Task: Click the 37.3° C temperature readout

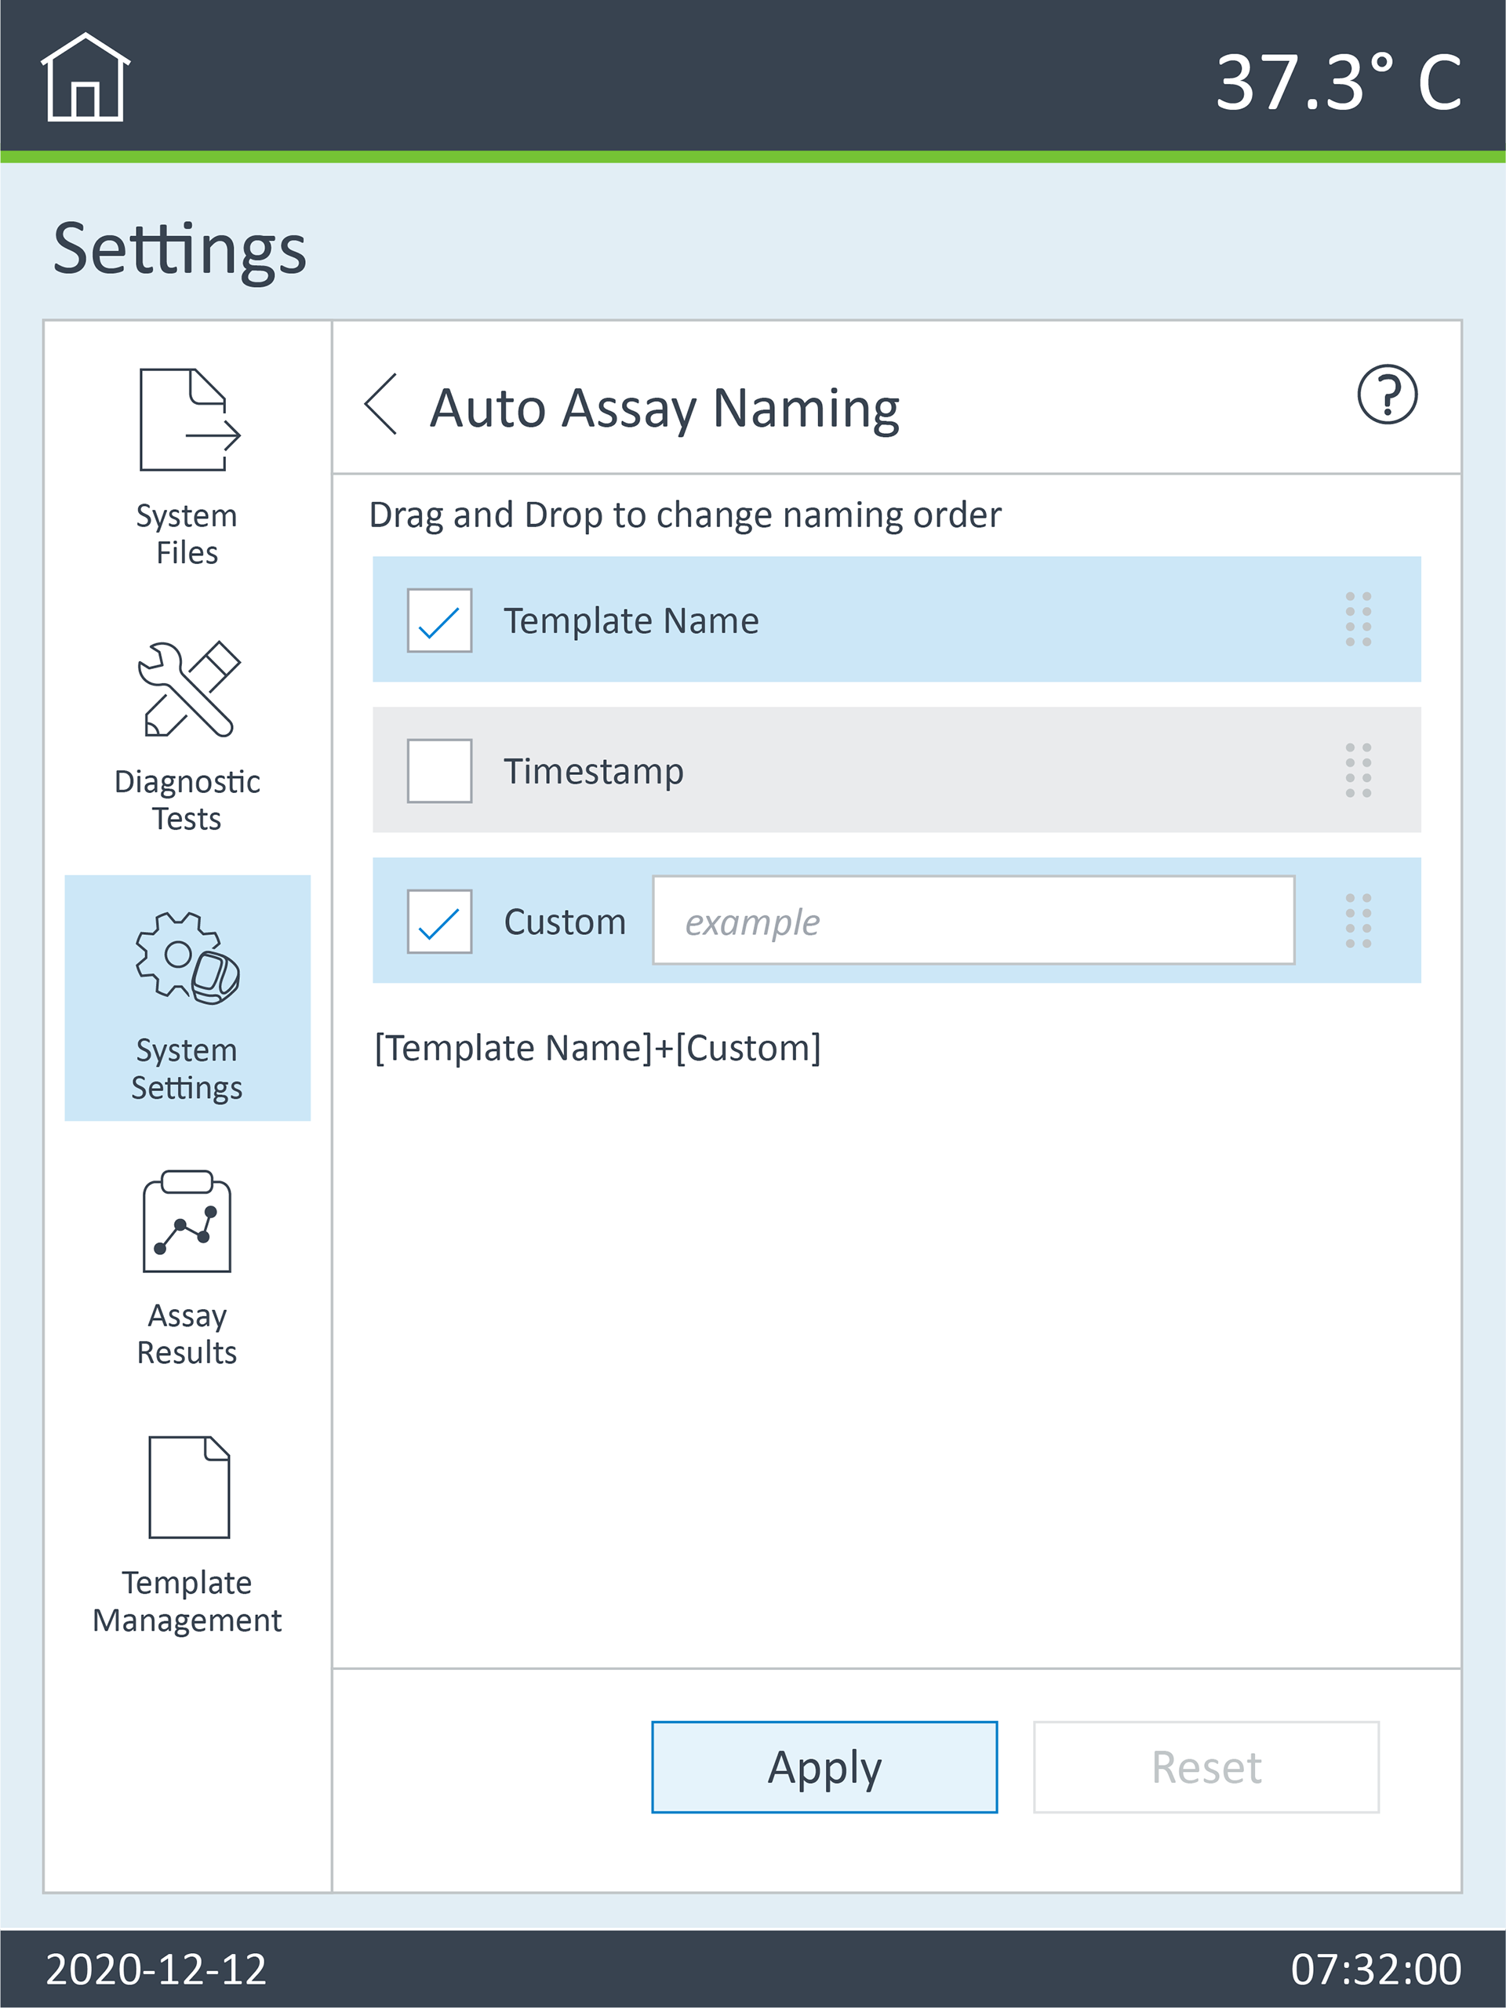Action: (1339, 82)
